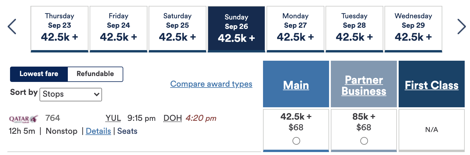Click the Partner Business column header
Viewport: 470px width, 155px height.
coord(364,85)
